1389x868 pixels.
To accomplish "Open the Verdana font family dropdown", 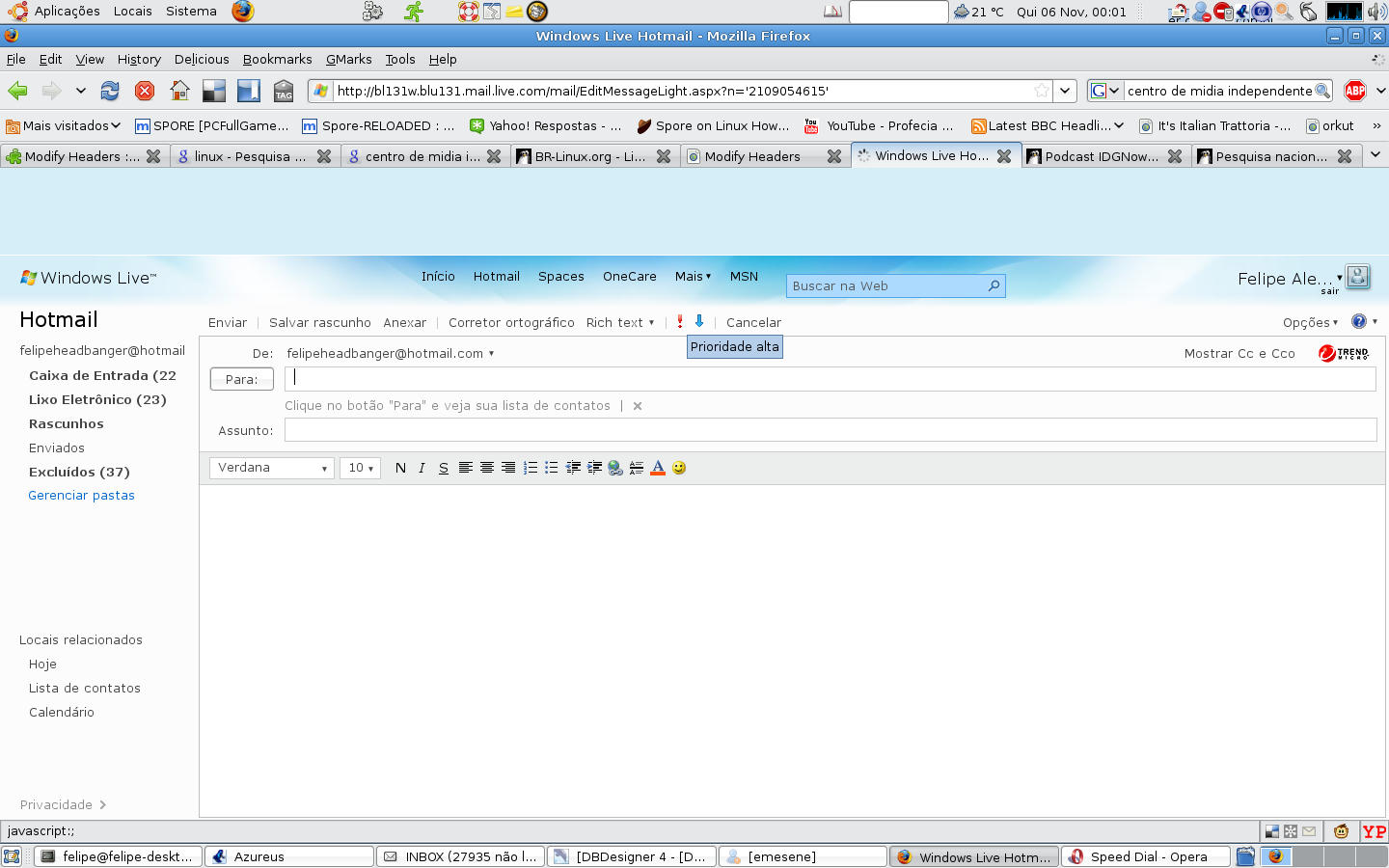I will point(272,468).
